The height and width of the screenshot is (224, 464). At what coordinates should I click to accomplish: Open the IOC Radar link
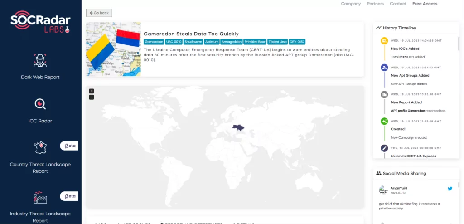point(40,121)
